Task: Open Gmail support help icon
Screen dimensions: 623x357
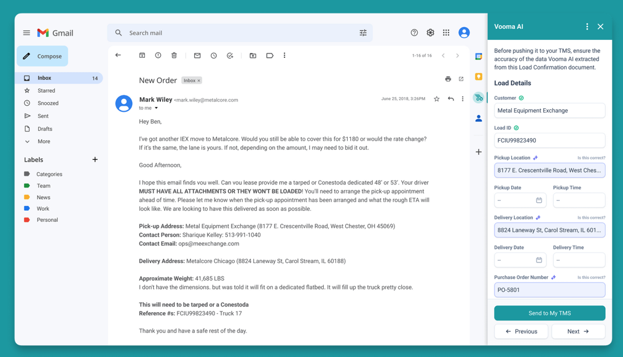Action: click(414, 33)
